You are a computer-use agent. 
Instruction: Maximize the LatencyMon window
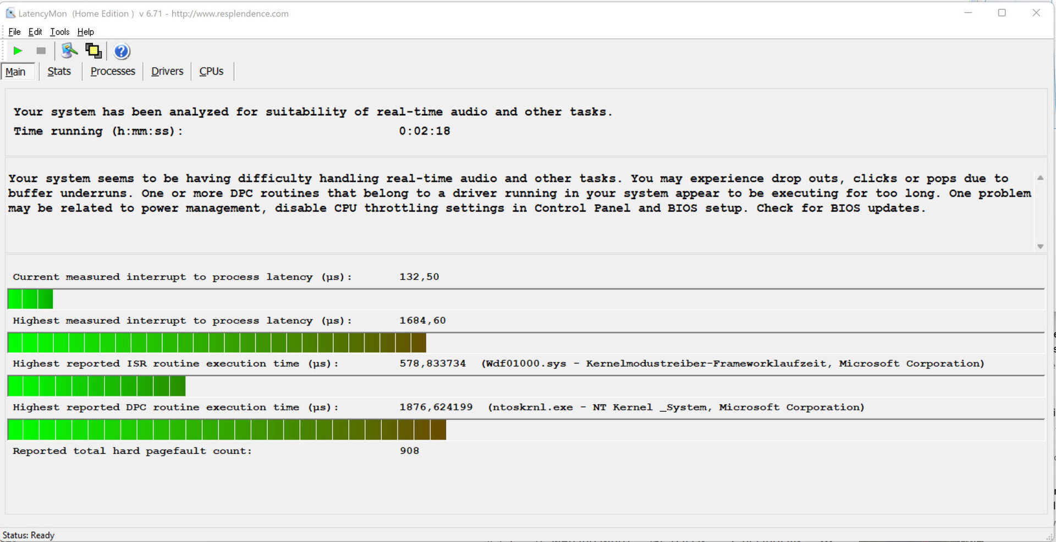coord(1002,13)
